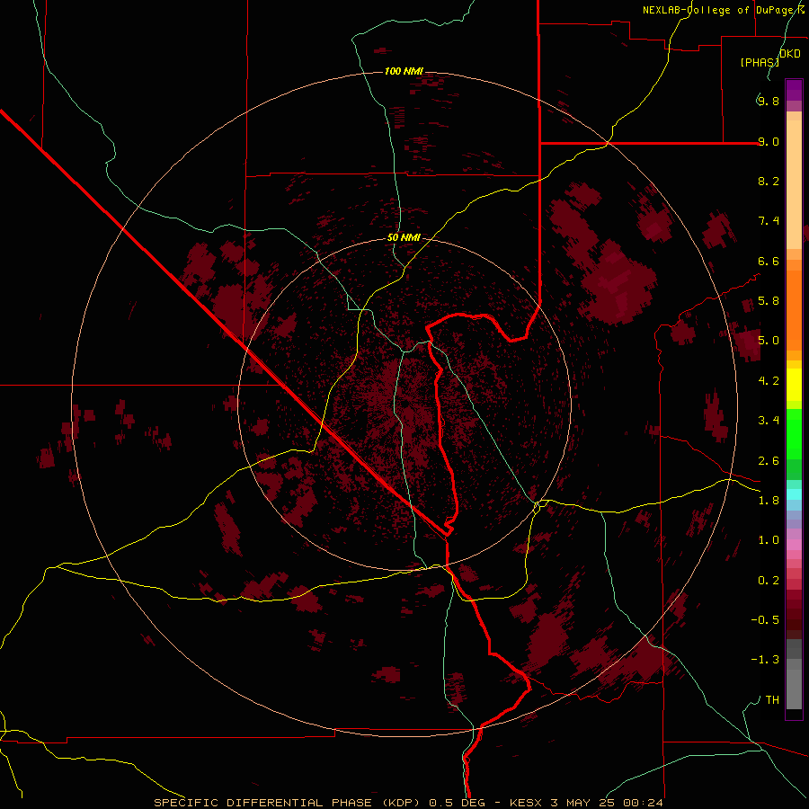Screen dimensions: 809x809
Task: Click the 8.2 scale value
Action: pos(769,181)
